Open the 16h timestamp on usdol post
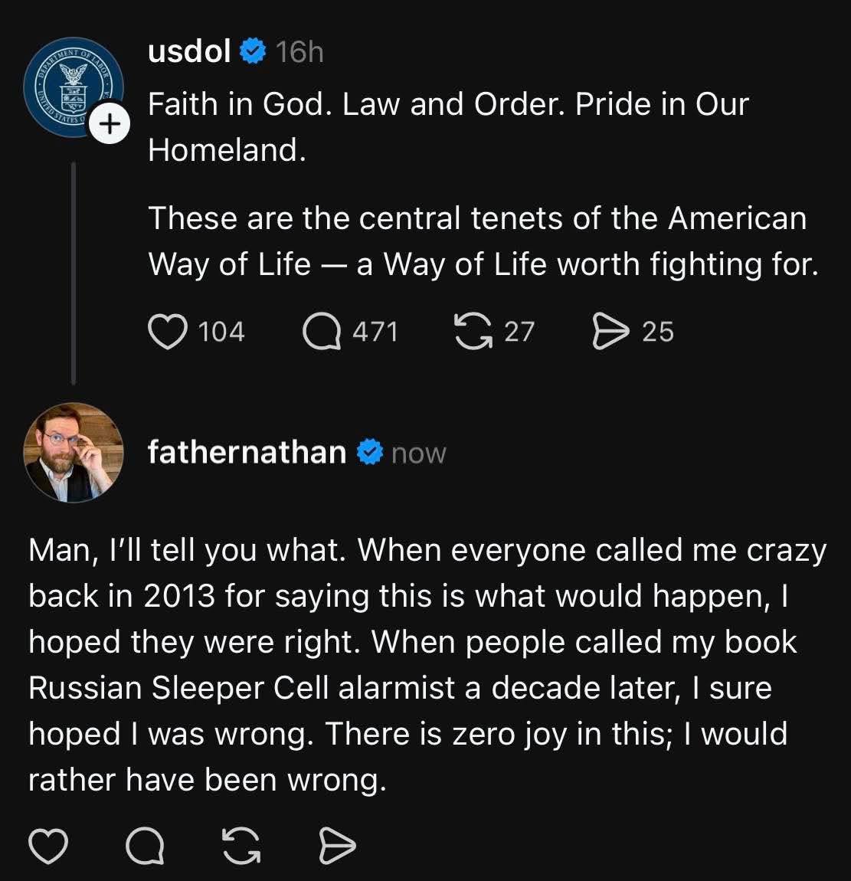This screenshot has width=851, height=881. pos(299,52)
